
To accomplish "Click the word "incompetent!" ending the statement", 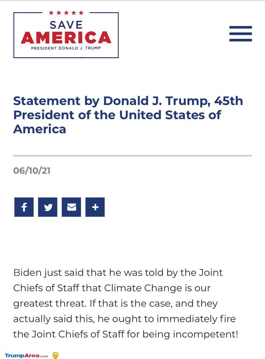I will (206, 334).
